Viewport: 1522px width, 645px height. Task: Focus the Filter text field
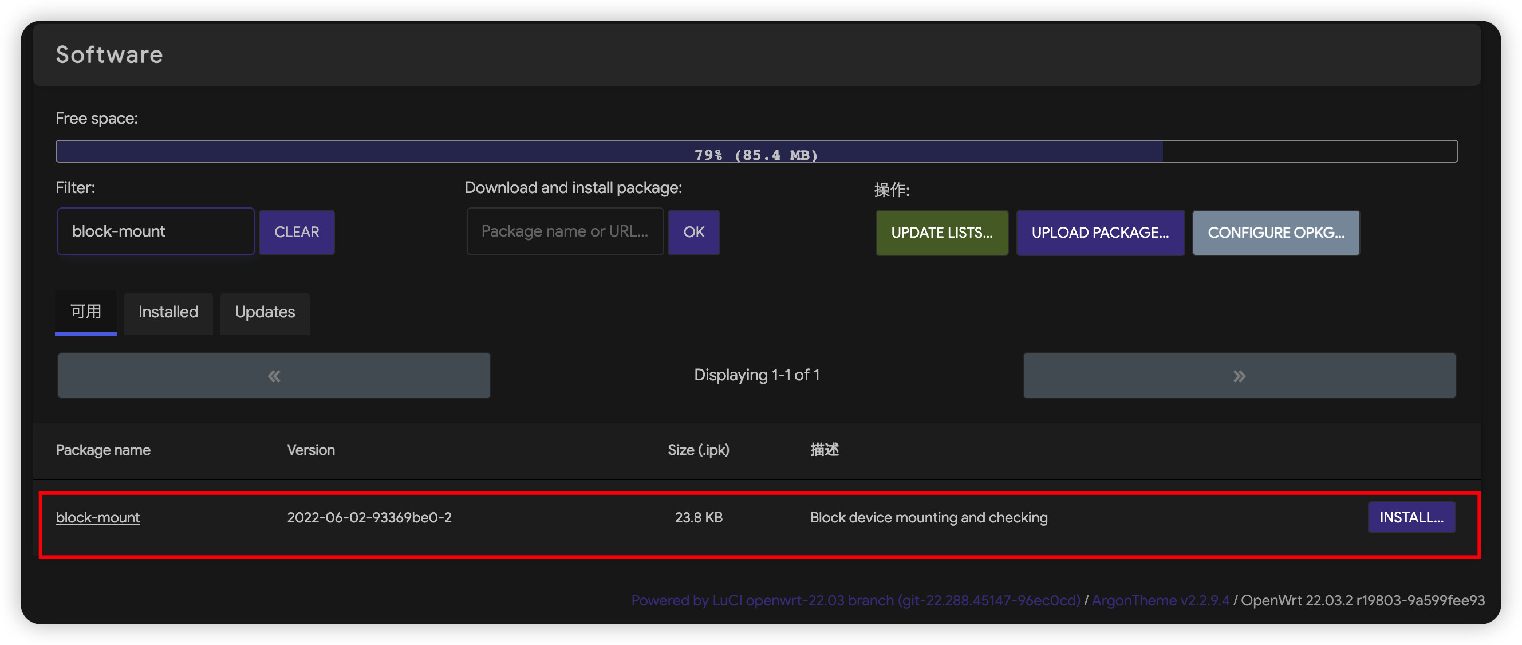(155, 231)
